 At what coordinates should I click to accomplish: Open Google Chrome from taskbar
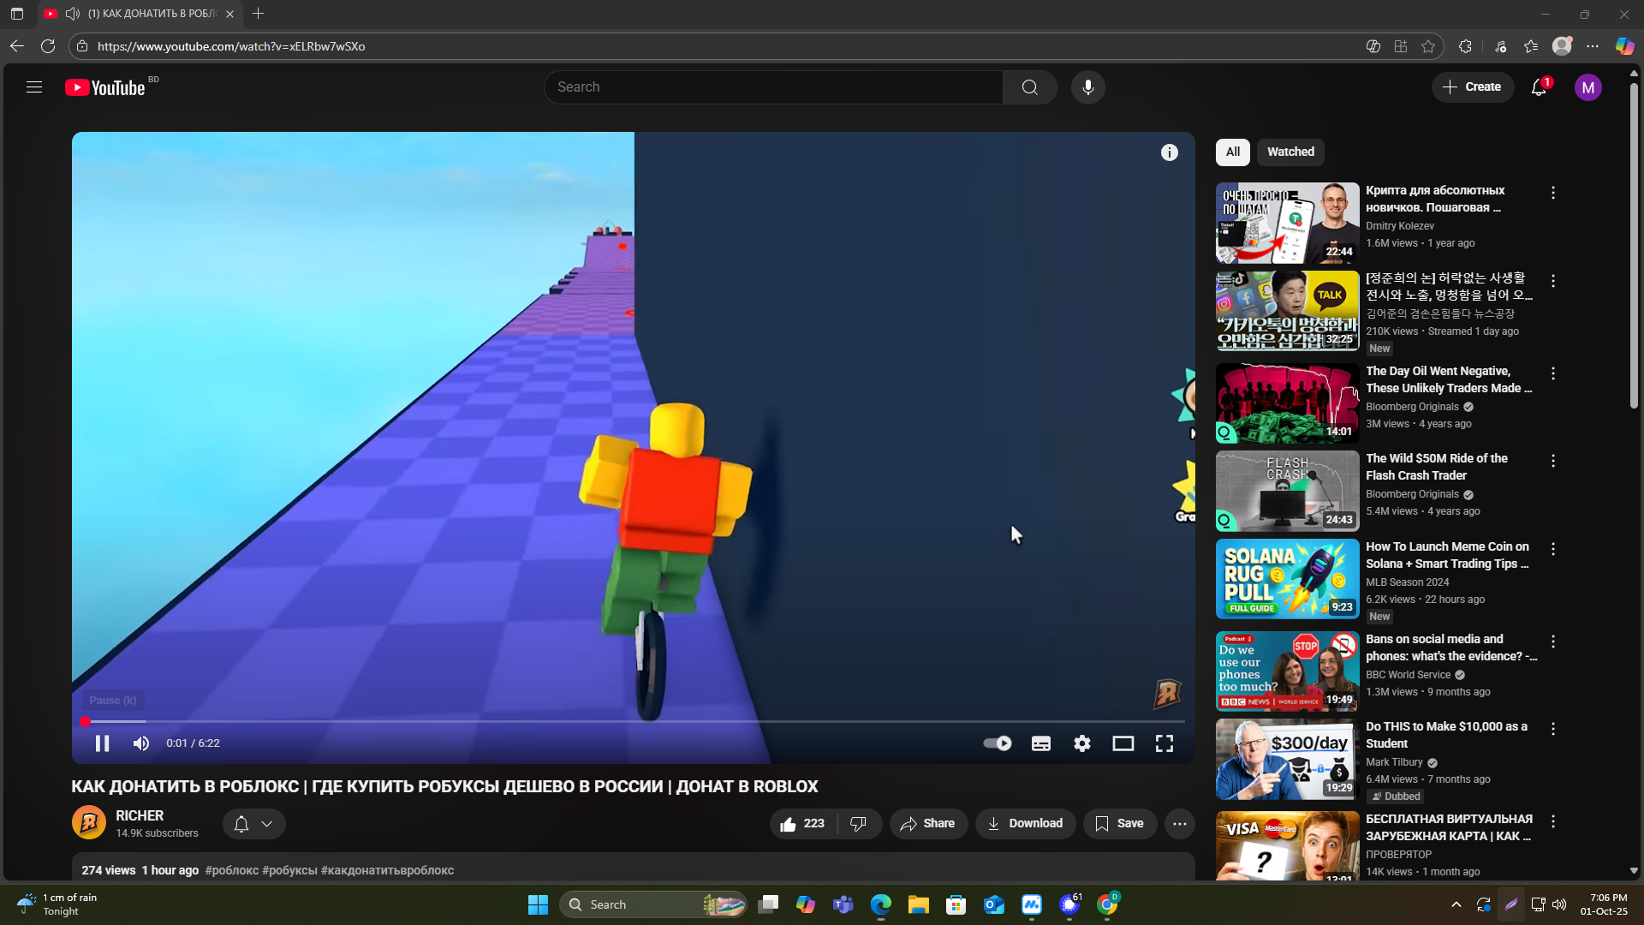[x=1107, y=904]
